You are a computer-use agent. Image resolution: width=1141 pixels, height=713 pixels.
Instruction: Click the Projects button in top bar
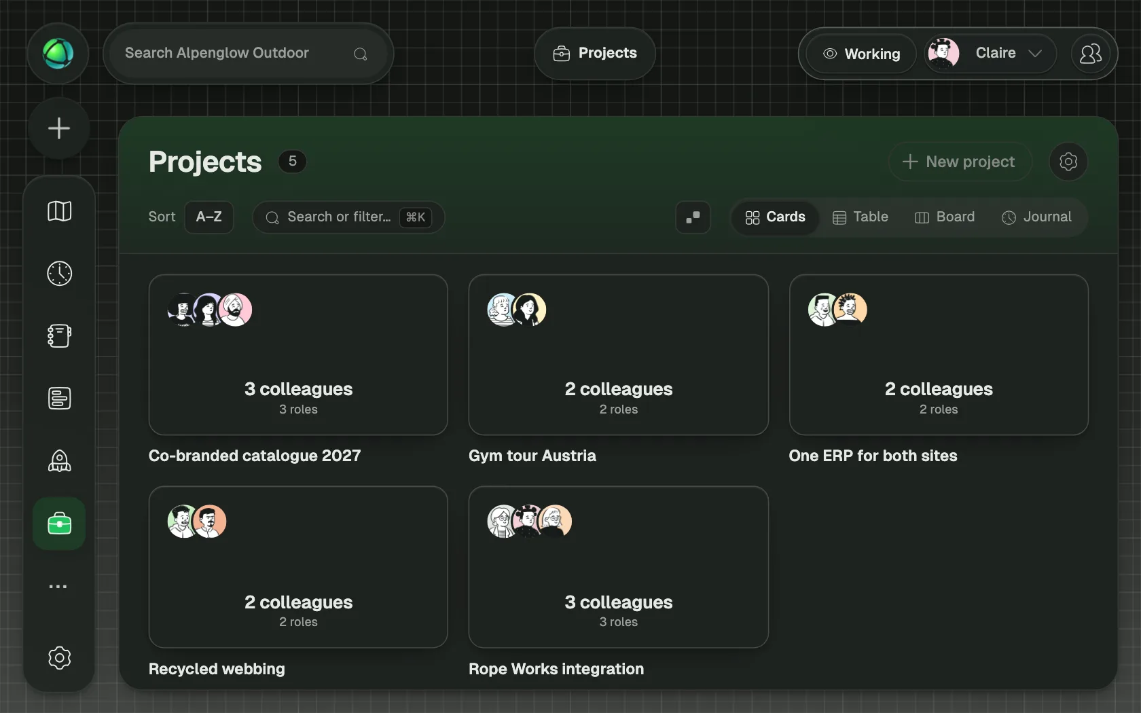[595, 54]
